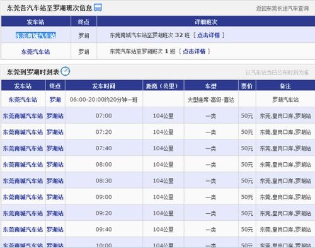Click 点击详情 for the 32 班 row
The width and height of the screenshot is (315, 248).
point(209,35)
